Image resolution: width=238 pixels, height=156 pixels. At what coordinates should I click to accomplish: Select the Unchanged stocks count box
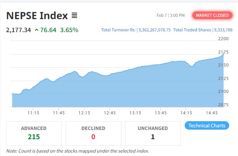[153, 132]
